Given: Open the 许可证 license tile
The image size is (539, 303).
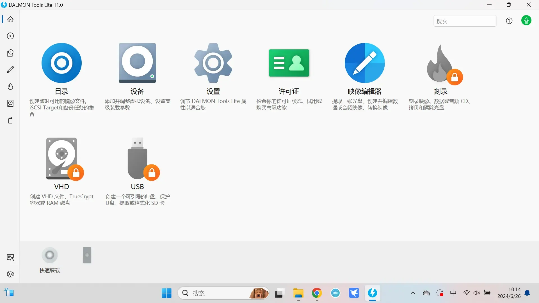Looking at the screenshot, I should tap(289, 63).
